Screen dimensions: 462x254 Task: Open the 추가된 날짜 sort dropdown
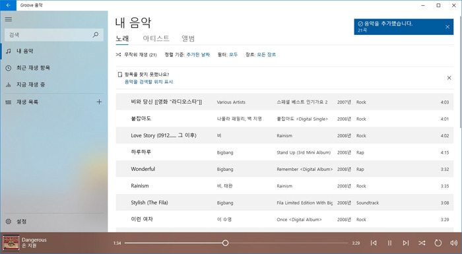coord(198,55)
